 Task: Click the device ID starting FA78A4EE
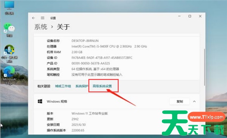[102, 58]
